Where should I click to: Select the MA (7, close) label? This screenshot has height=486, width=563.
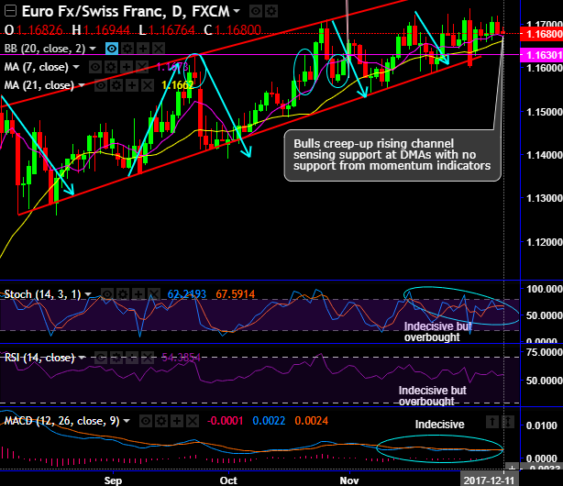(37, 67)
